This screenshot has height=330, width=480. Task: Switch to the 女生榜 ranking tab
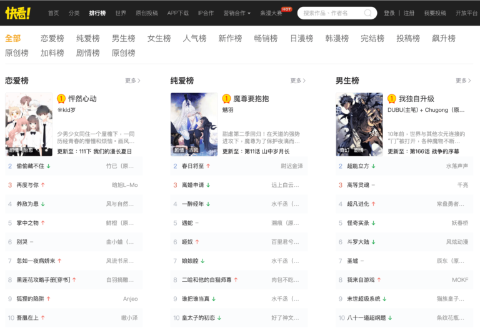click(x=159, y=38)
